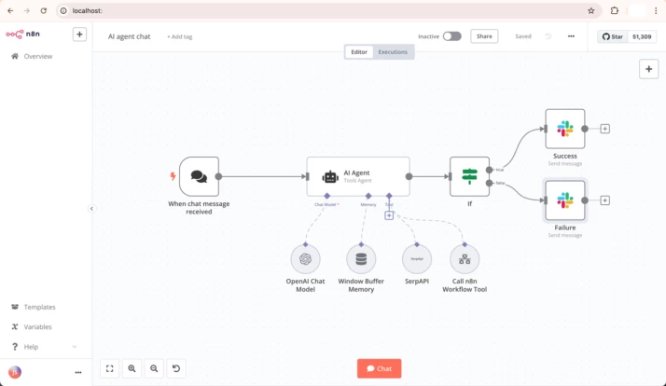The width and height of the screenshot is (666, 386).
Task: Fit workflow to view
Action: (x=109, y=368)
